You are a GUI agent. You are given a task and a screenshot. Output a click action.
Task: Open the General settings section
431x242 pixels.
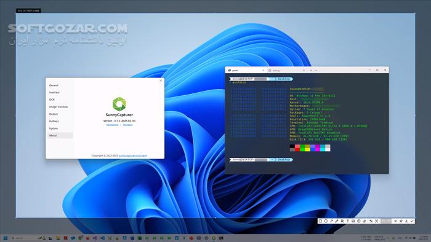(x=54, y=85)
